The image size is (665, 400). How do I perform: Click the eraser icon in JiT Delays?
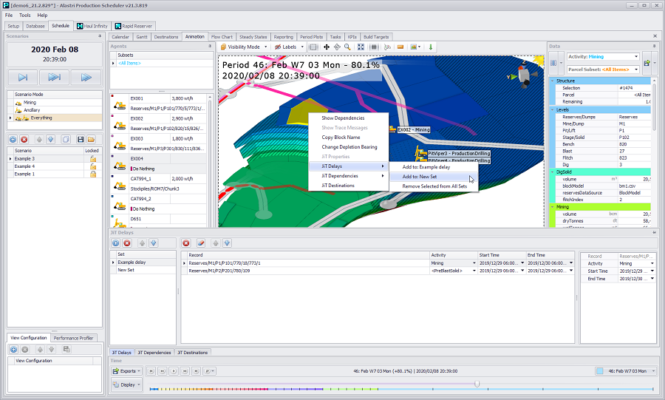coord(199,243)
